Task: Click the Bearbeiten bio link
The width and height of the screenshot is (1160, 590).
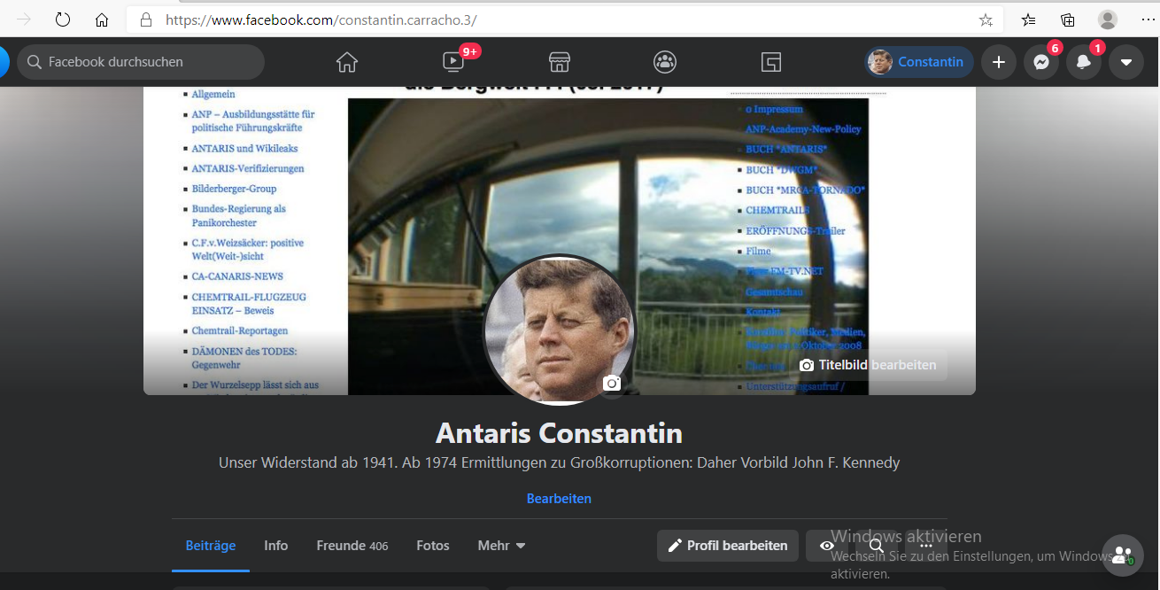Action: tap(559, 498)
